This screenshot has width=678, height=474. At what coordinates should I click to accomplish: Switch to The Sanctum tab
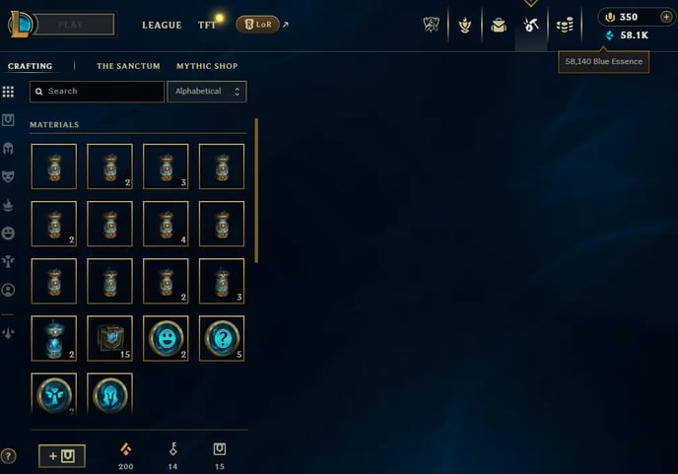(128, 66)
